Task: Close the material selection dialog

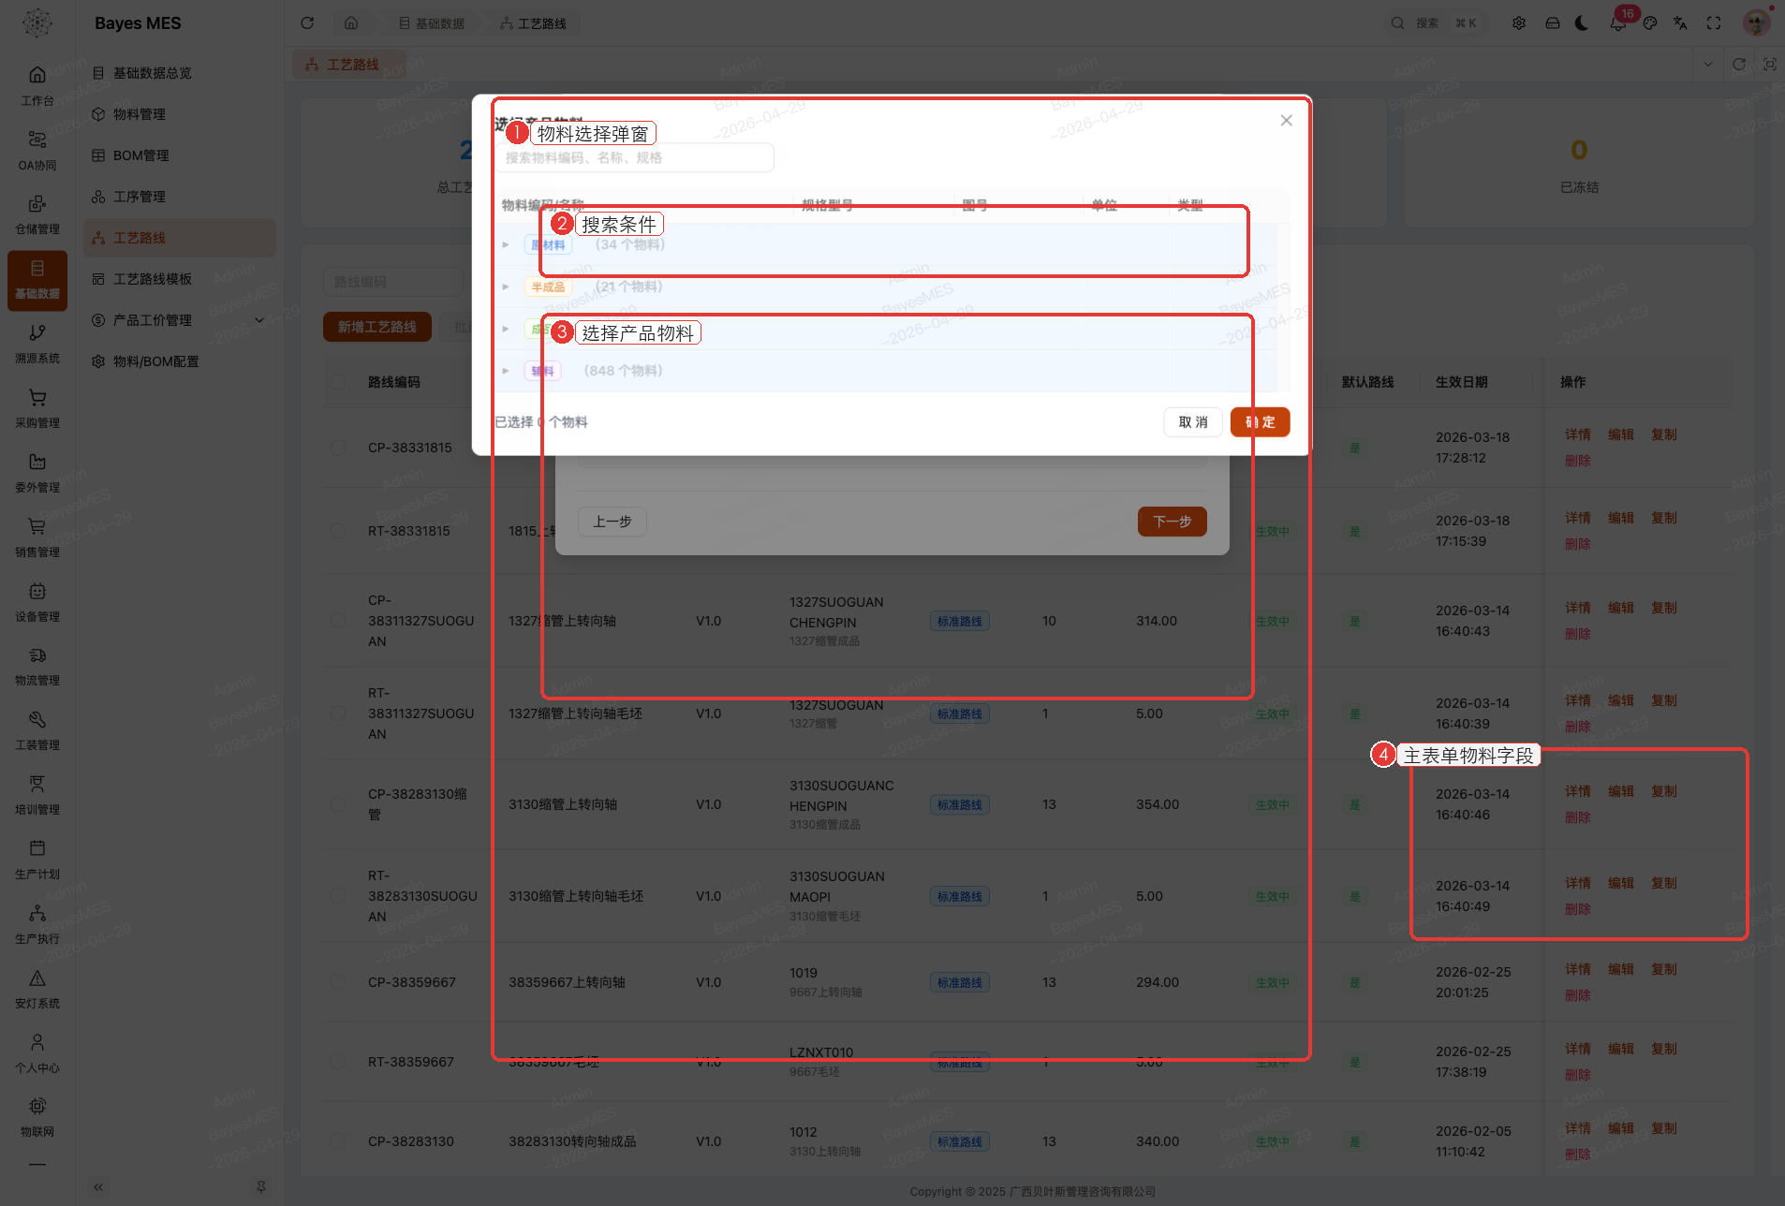Action: (1287, 120)
